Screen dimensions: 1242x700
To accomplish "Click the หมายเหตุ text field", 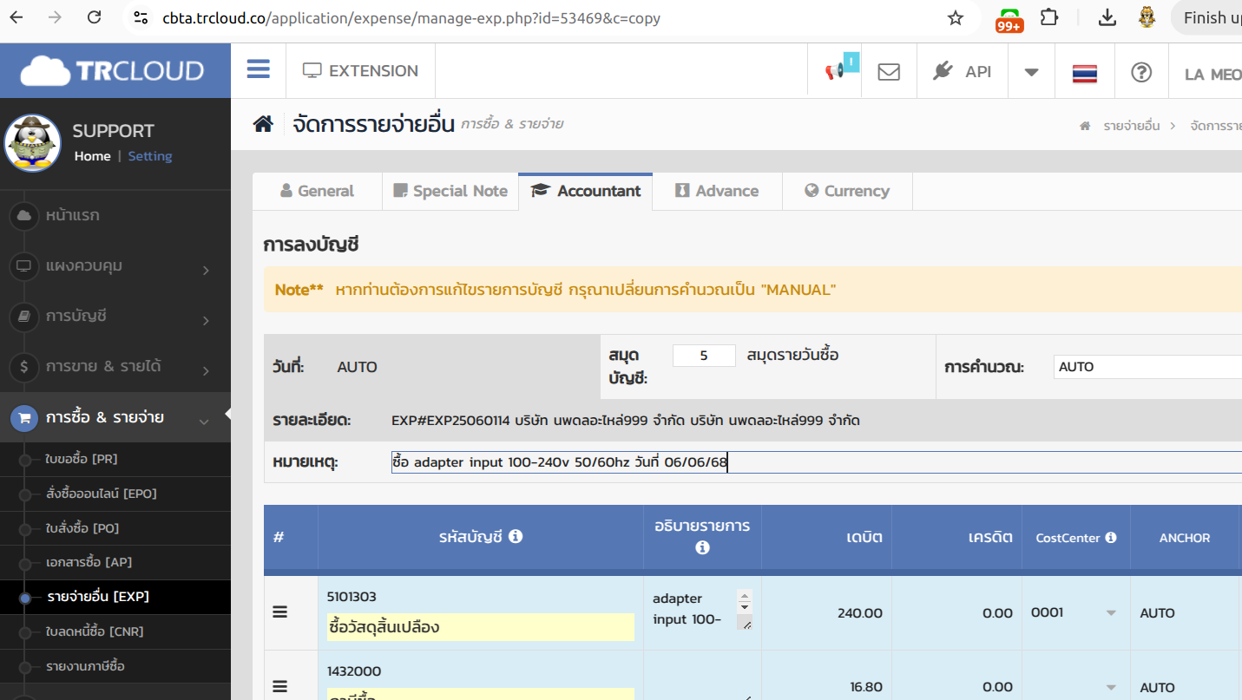I will point(816,462).
